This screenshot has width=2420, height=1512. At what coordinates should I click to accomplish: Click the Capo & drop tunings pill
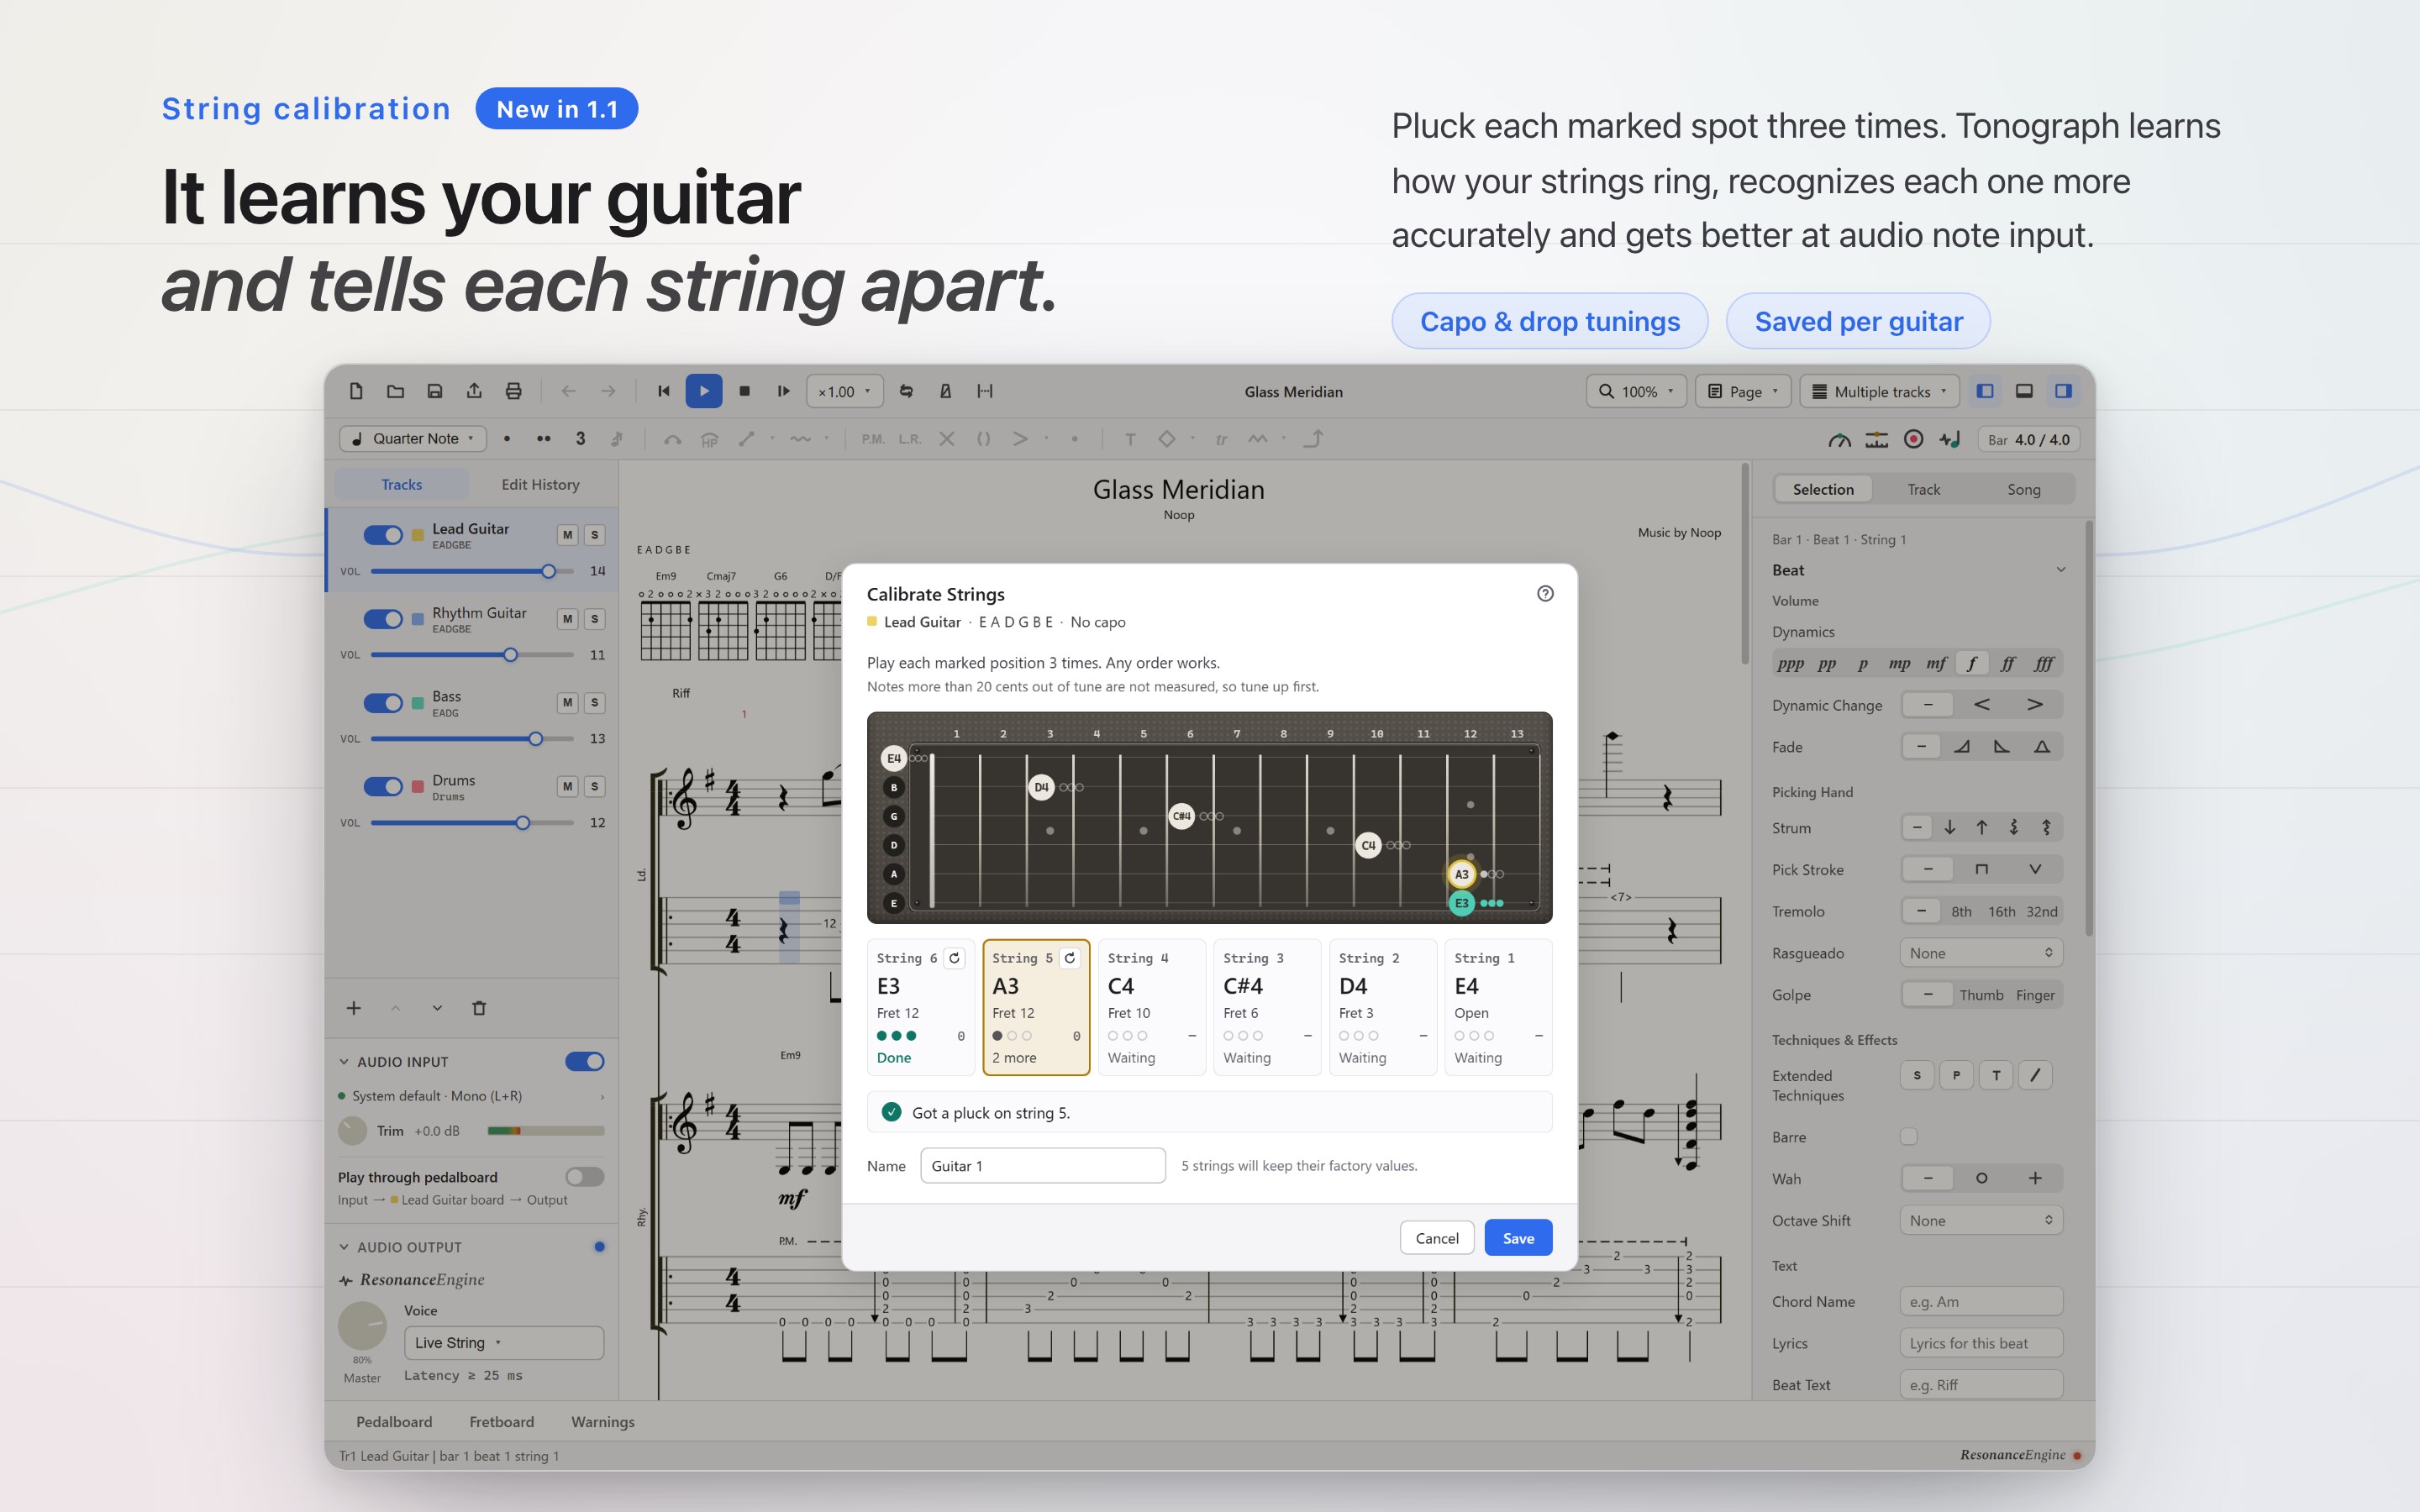click(1549, 321)
